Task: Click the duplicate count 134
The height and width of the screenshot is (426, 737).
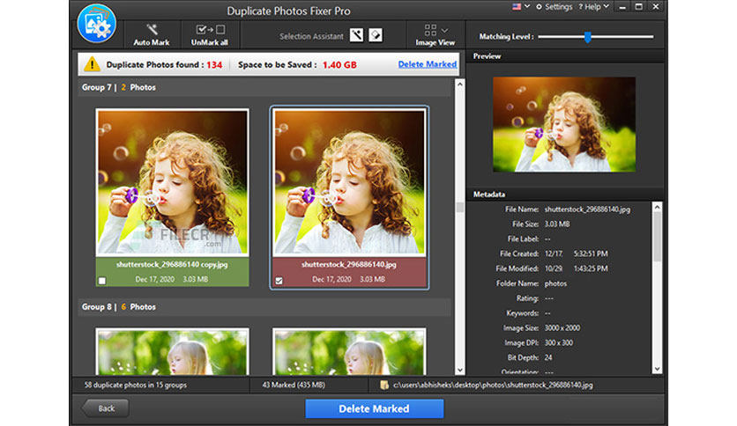Action: [x=214, y=65]
